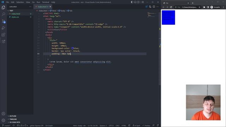
Task: Select the HTML language mode
Action: [124, 126]
